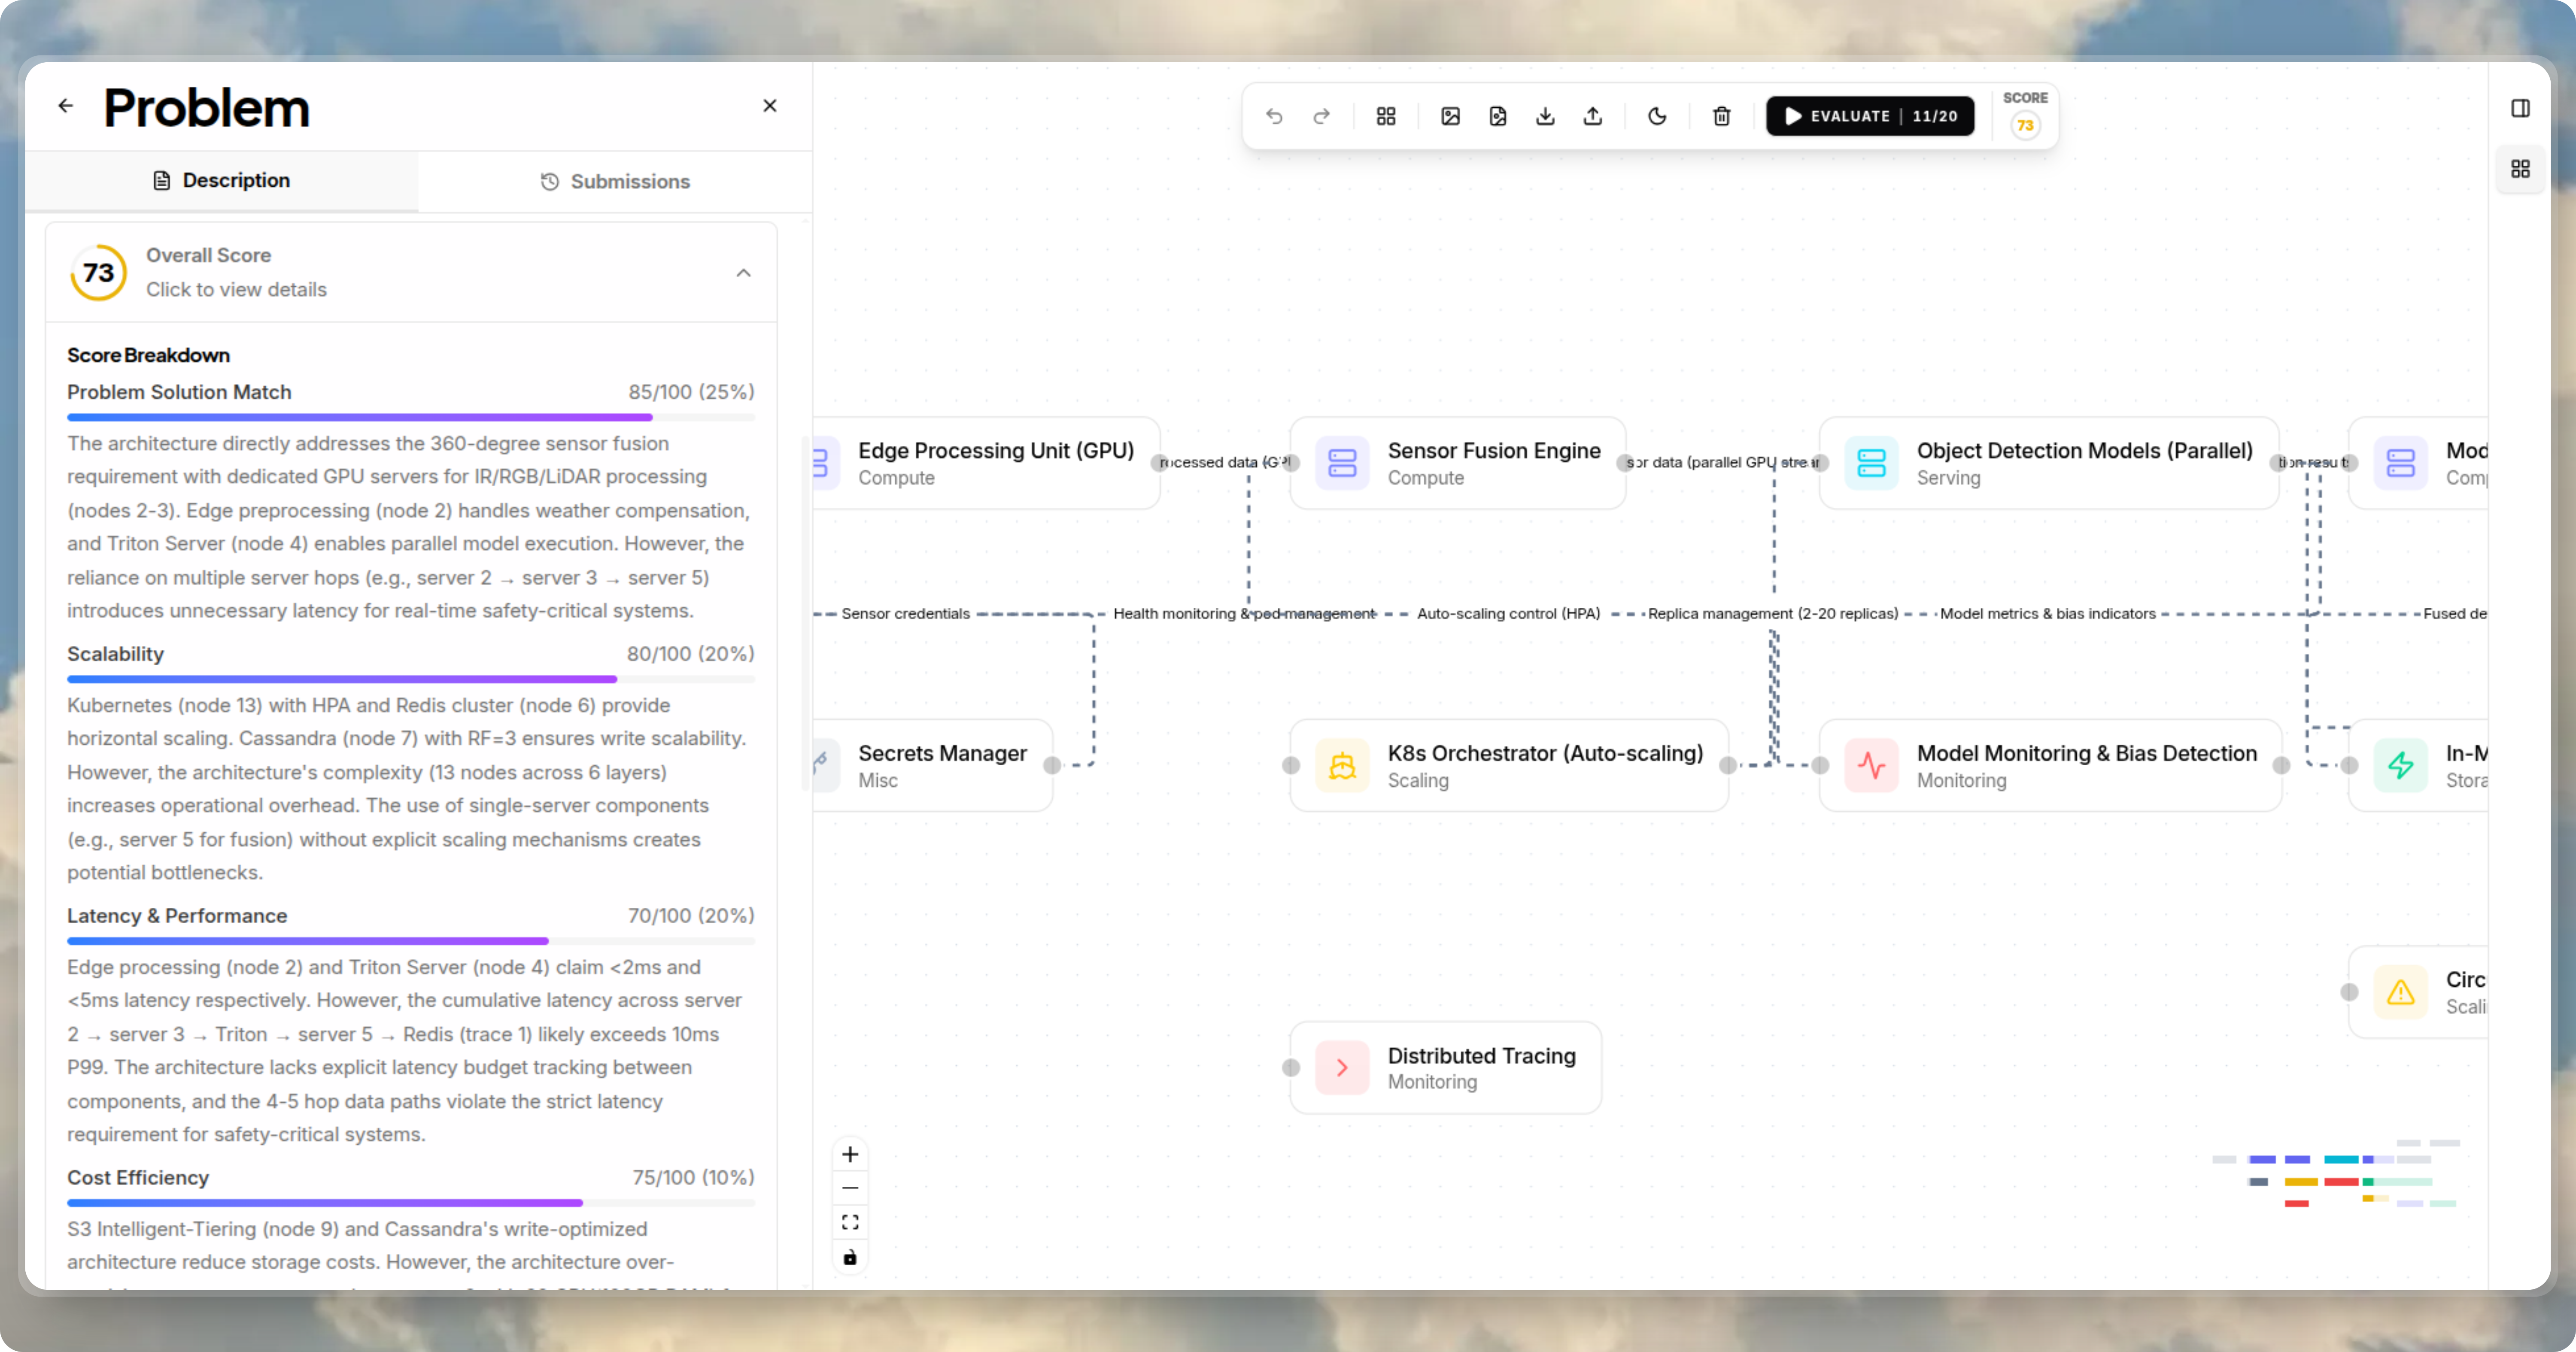Download the architecture file
Screen dimensions: 2576x1352
pos(1545,116)
